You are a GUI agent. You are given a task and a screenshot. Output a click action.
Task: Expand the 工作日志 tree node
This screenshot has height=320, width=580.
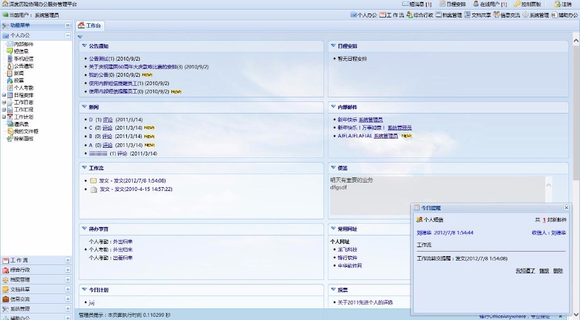point(4,102)
